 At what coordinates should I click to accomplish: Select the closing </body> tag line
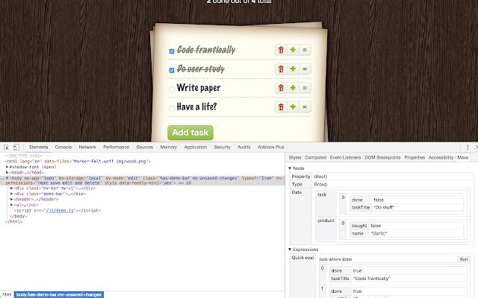18,216
